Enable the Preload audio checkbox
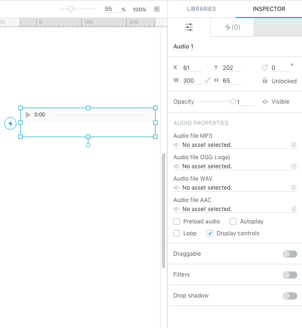The height and width of the screenshot is (328, 302). pos(177,222)
